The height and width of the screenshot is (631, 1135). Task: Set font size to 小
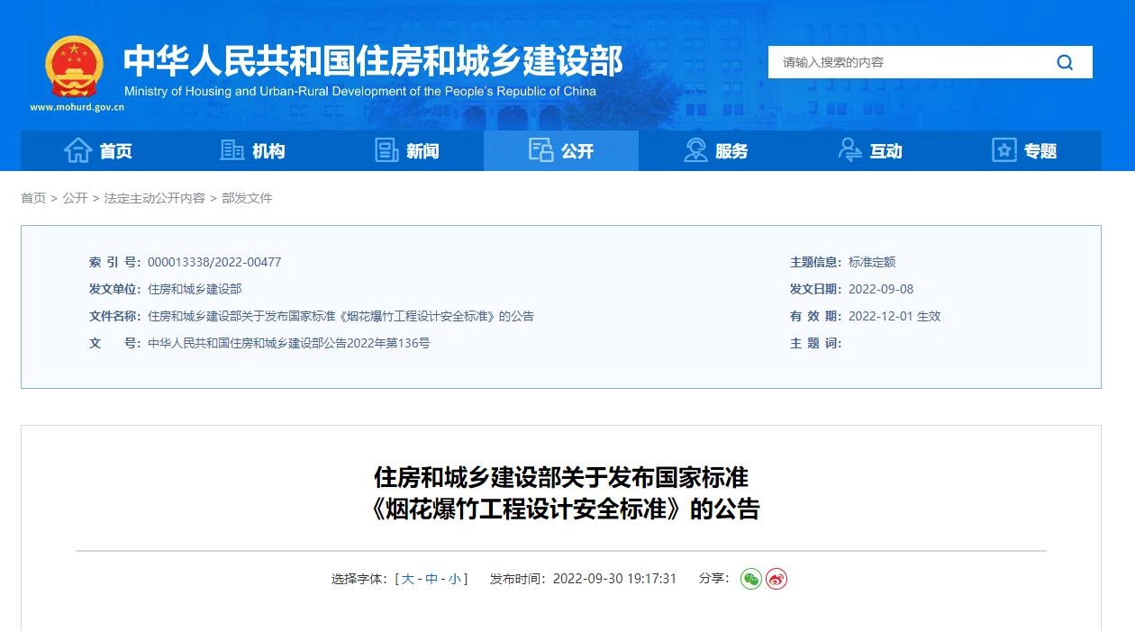455,579
